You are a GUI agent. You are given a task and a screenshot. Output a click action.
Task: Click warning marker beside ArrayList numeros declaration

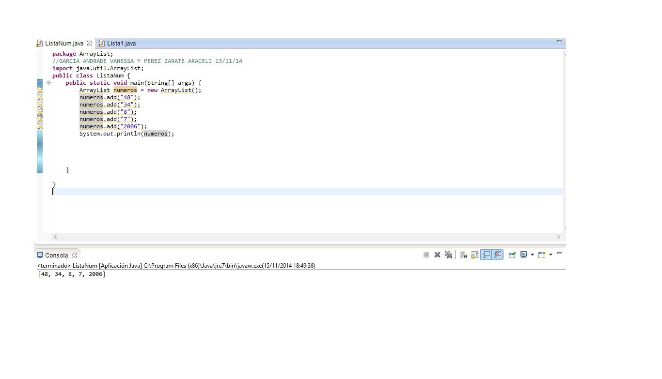(40, 90)
